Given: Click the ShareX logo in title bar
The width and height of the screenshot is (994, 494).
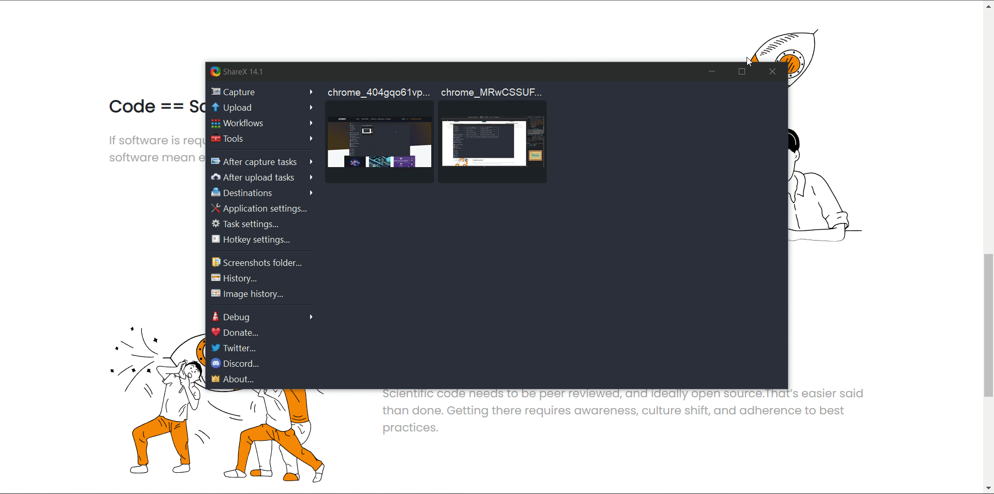Looking at the screenshot, I should (x=215, y=71).
